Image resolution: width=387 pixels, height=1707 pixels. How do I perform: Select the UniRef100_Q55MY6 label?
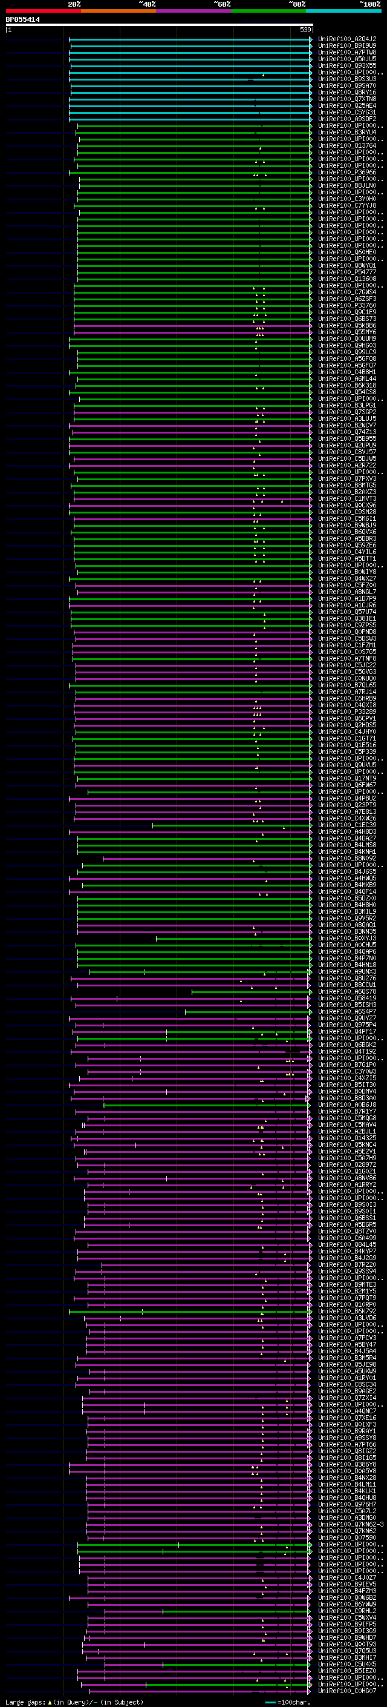347,332
